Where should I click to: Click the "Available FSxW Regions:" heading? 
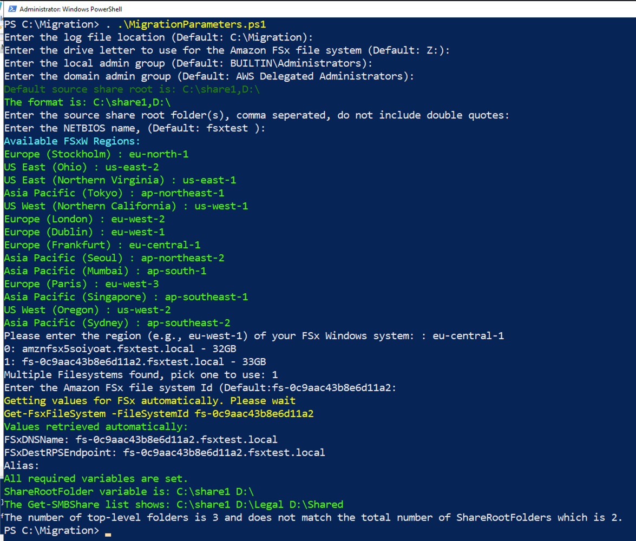72,141
